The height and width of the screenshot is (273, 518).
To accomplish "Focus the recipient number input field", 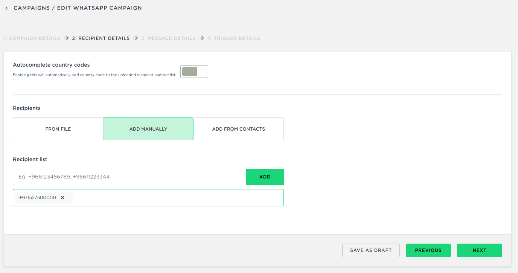I will point(129,177).
